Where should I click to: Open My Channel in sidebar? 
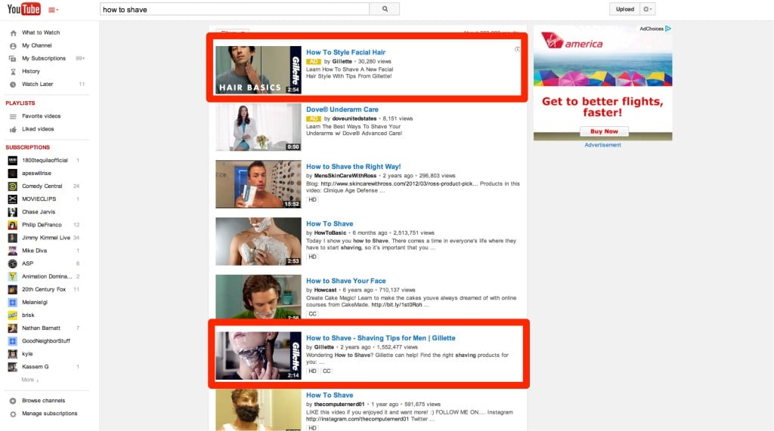[x=36, y=45]
